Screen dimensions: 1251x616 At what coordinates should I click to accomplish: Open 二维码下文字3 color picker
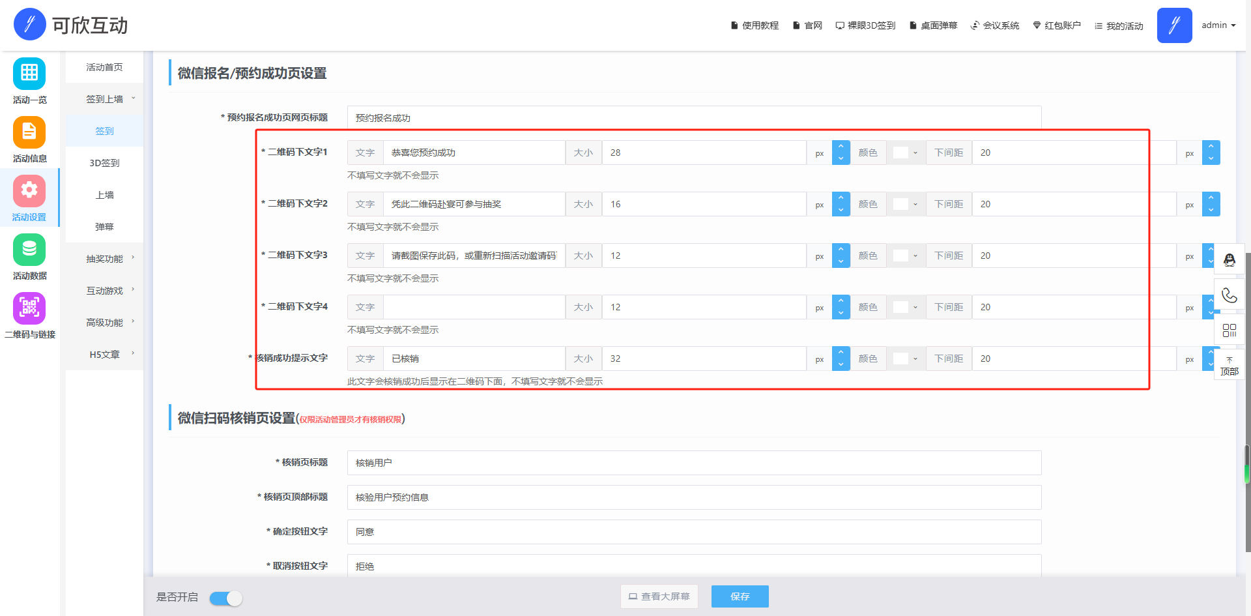click(x=906, y=256)
